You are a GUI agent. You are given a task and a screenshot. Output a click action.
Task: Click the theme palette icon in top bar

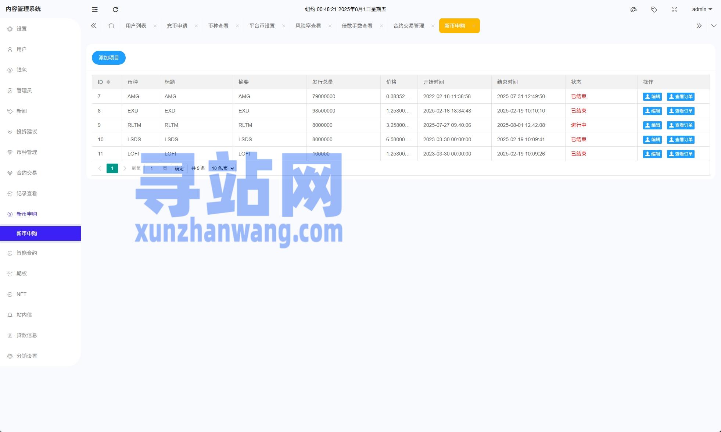[x=633, y=9]
